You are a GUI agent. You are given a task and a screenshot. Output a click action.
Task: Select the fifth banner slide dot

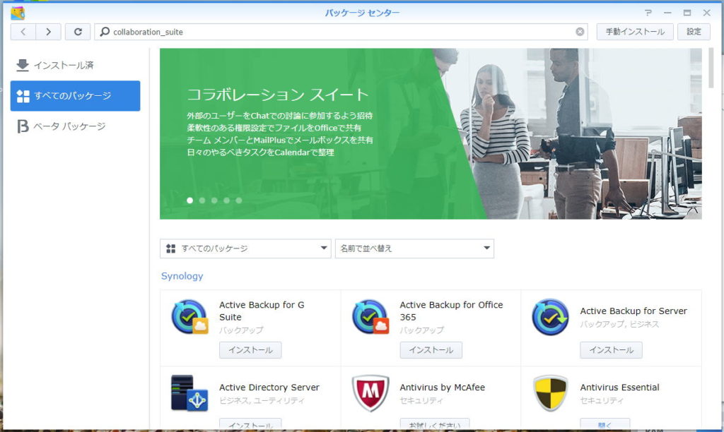point(239,200)
